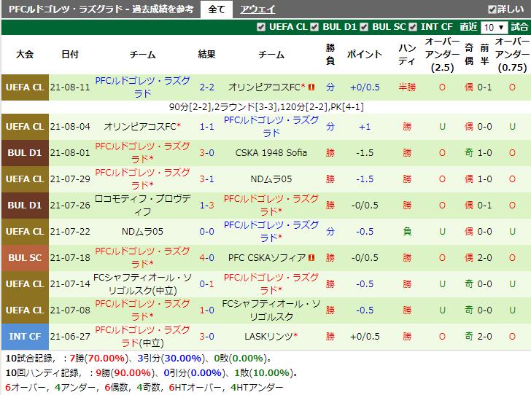Open 1-1 result on 21-08-04

[206, 127]
